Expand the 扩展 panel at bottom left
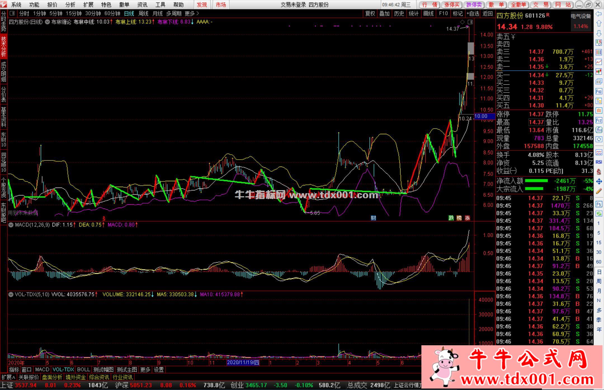 [x=8, y=377]
